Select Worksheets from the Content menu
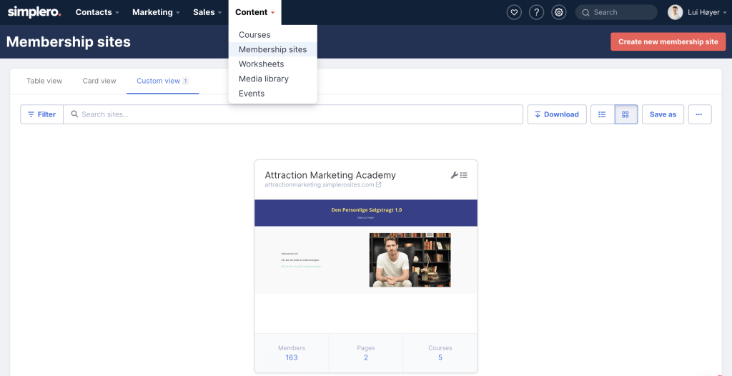 (272, 64)
